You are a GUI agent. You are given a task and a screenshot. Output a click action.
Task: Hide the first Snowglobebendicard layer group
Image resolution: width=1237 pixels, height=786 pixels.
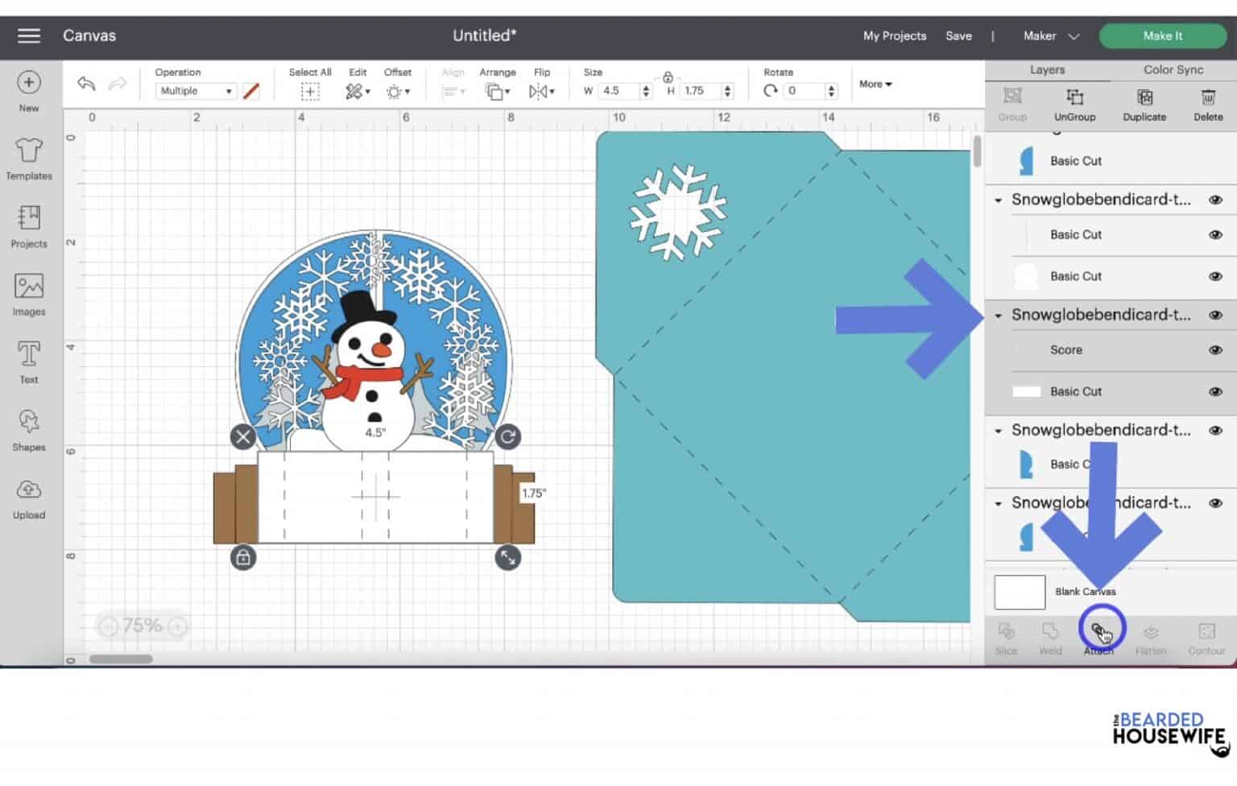(x=1215, y=199)
